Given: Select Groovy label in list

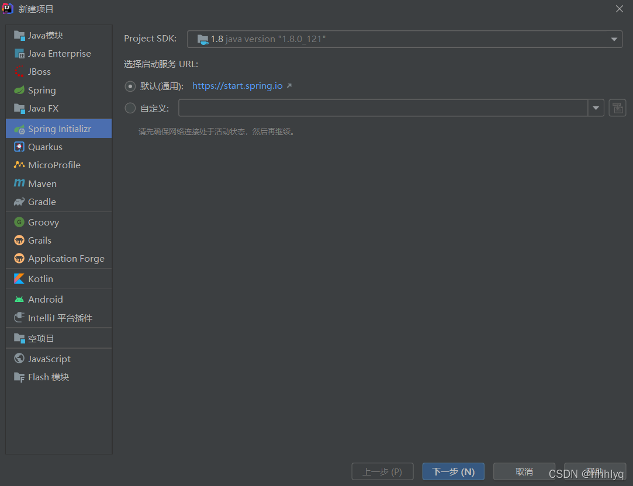Looking at the screenshot, I should click(44, 222).
